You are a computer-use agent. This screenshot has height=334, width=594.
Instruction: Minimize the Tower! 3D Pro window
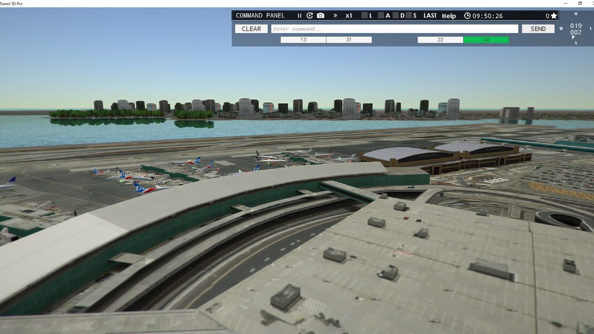566,3
